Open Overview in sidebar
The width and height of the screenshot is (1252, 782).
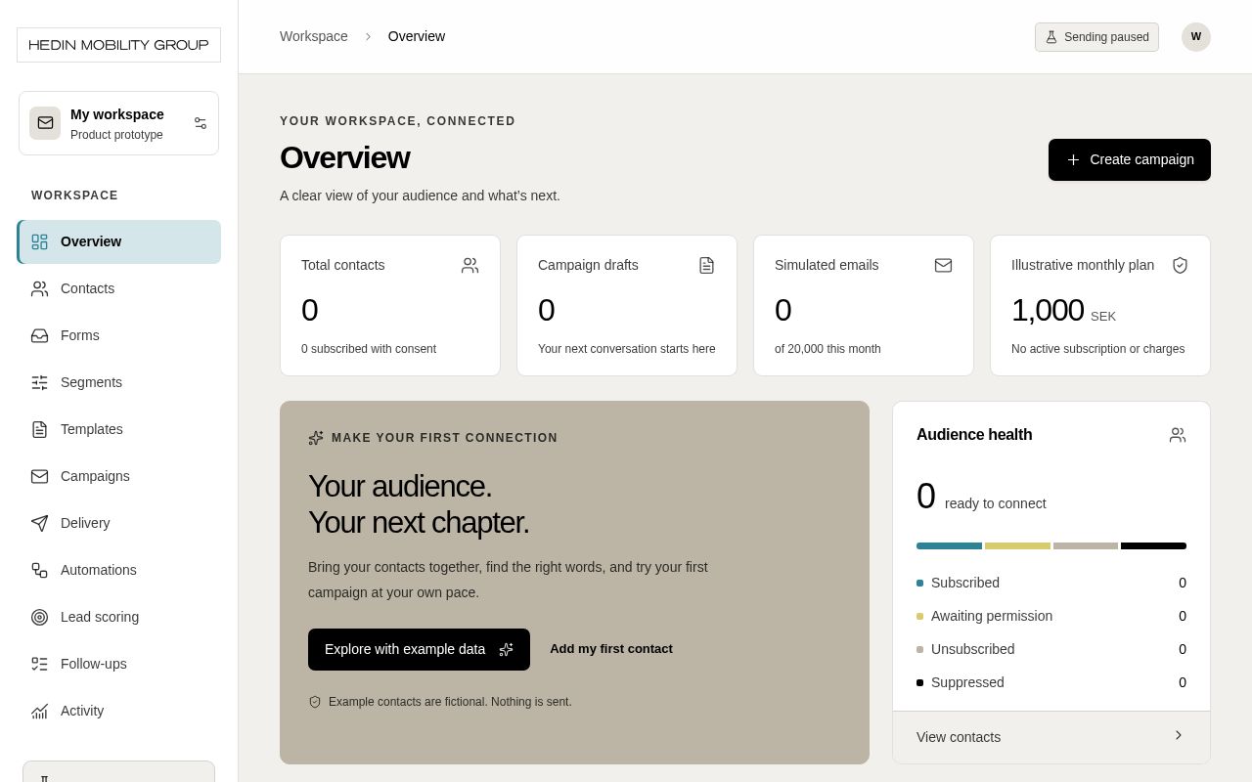pyautogui.click(x=118, y=241)
